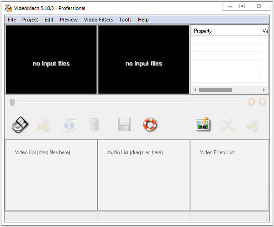Click the file info icon
Screen dimensions: 274x227
point(69,124)
